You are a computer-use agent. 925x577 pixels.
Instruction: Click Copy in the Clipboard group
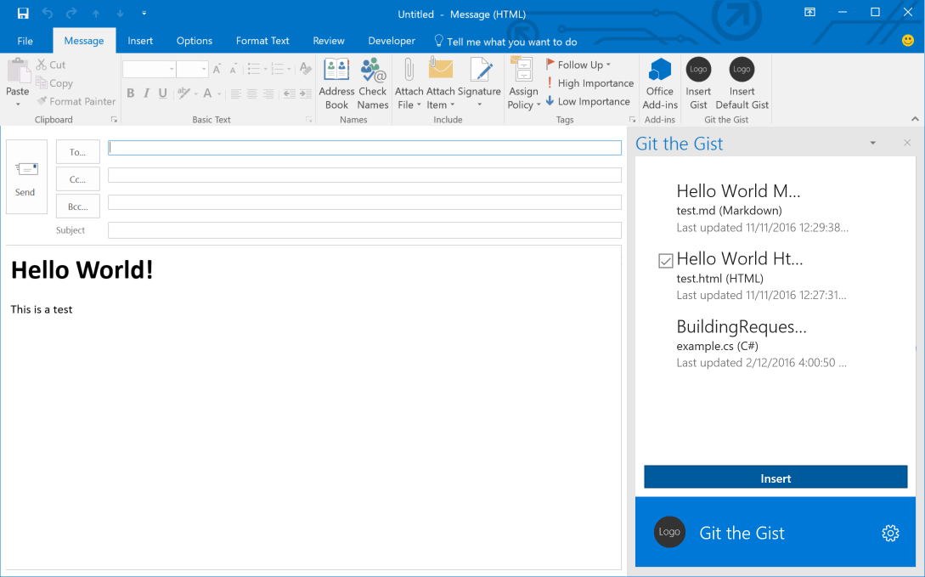point(54,83)
